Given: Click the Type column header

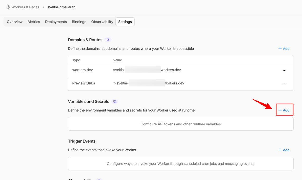Looking at the screenshot, I should click(76, 60).
